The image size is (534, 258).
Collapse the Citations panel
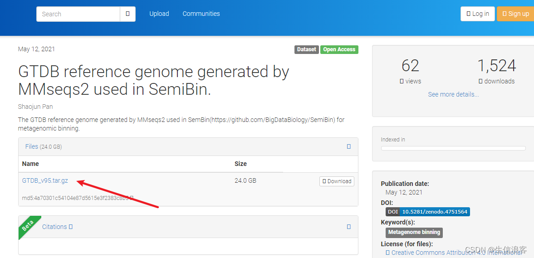348,227
